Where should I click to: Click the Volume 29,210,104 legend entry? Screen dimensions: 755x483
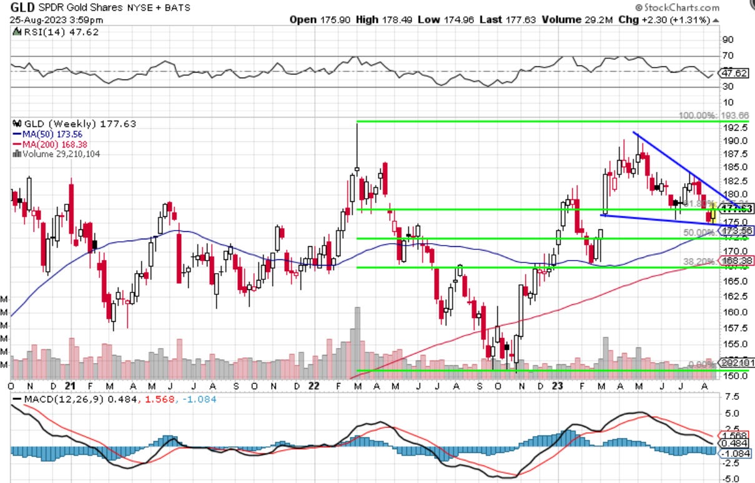coord(61,154)
